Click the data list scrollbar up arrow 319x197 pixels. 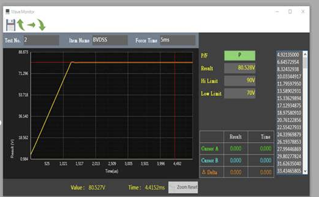pos(305,54)
